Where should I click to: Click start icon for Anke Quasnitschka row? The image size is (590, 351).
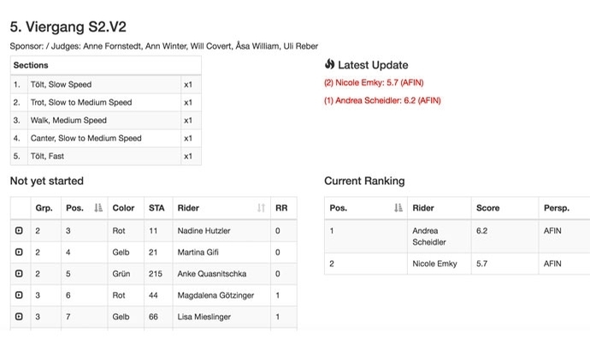click(19, 273)
